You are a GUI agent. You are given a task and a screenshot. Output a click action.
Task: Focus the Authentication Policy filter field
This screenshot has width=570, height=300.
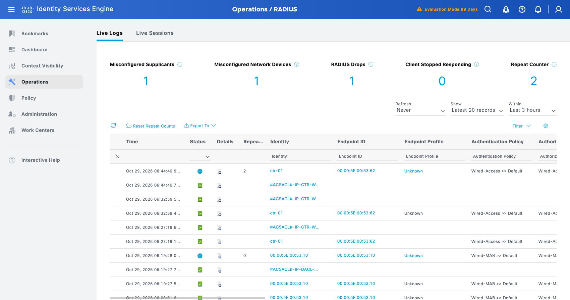click(502, 156)
